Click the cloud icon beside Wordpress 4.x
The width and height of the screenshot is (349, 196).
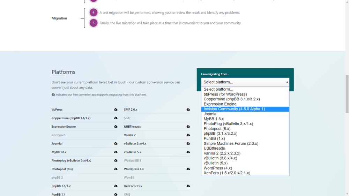188,169
